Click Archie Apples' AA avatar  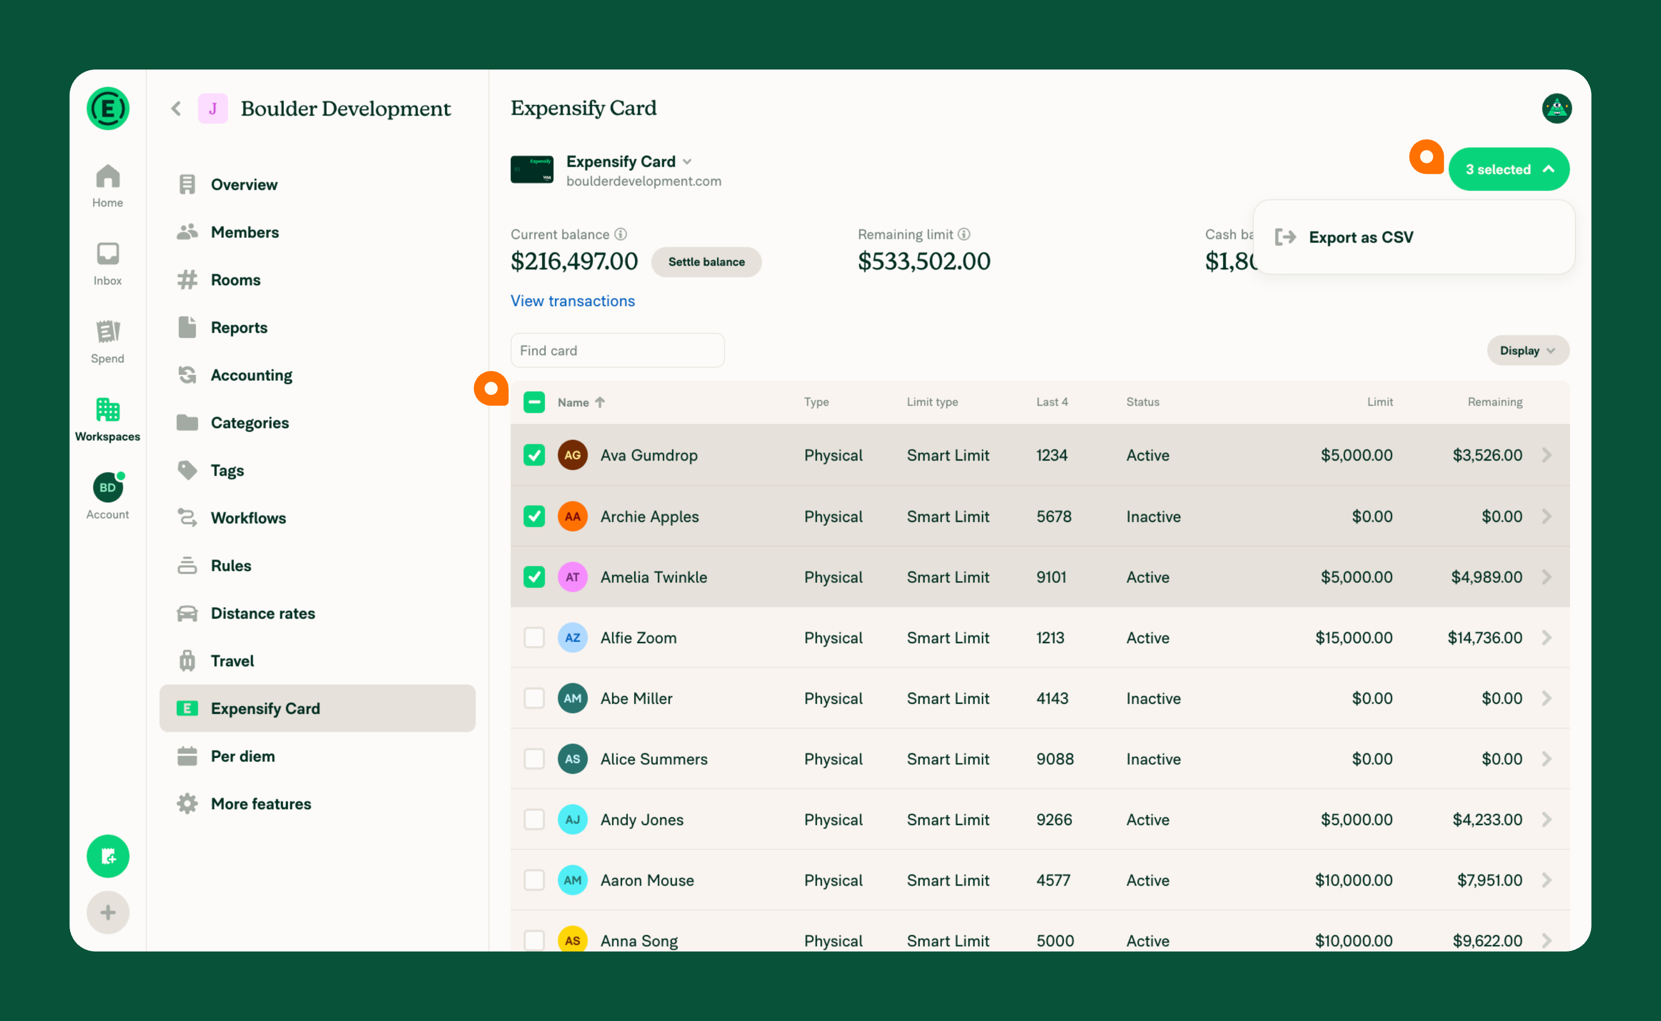point(572,516)
